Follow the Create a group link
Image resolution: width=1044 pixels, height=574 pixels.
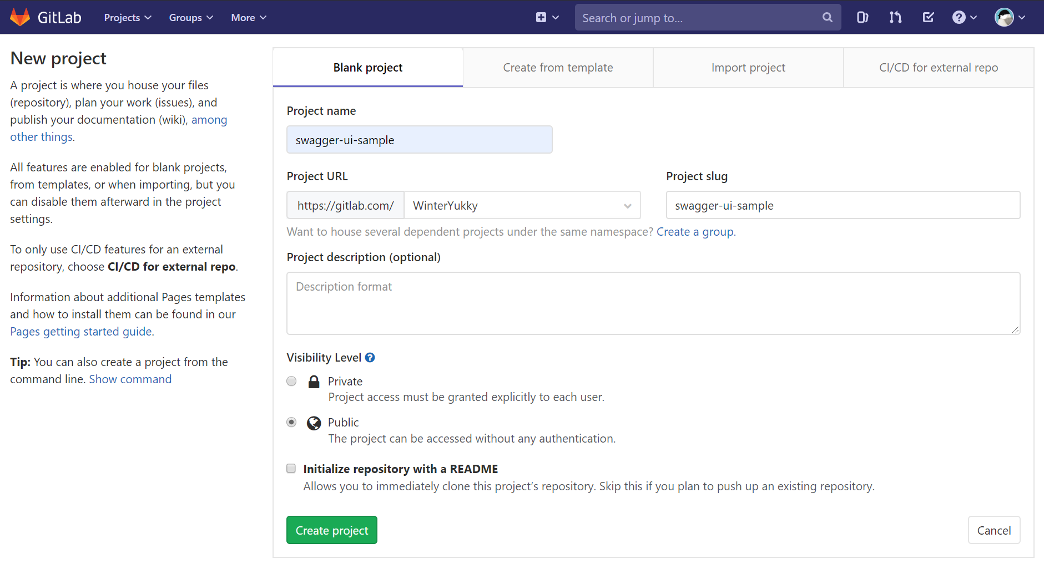click(x=695, y=232)
